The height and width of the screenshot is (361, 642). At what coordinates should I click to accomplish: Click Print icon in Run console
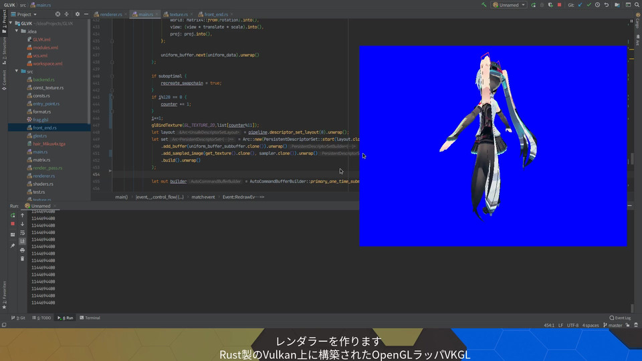(x=23, y=250)
